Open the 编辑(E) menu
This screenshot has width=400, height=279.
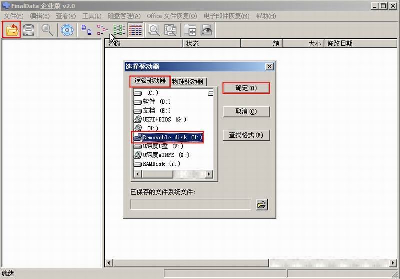tap(40, 16)
